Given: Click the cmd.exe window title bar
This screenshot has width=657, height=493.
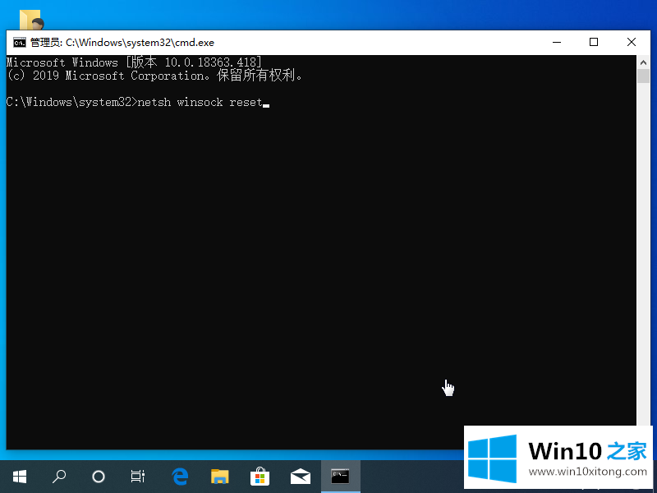Looking at the screenshot, I should pyautogui.click(x=328, y=43).
